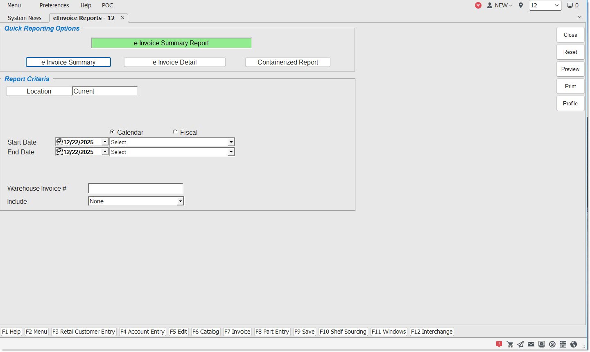Screen dimensions: 590x352
Task: Click the Warehouse Invoice # input field
Action: [x=136, y=188]
